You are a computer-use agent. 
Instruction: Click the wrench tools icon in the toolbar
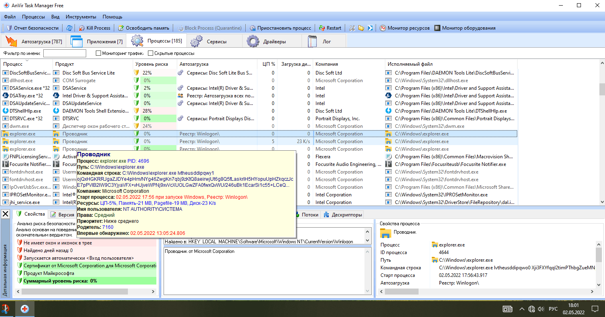pyautogui.click(x=352, y=28)
